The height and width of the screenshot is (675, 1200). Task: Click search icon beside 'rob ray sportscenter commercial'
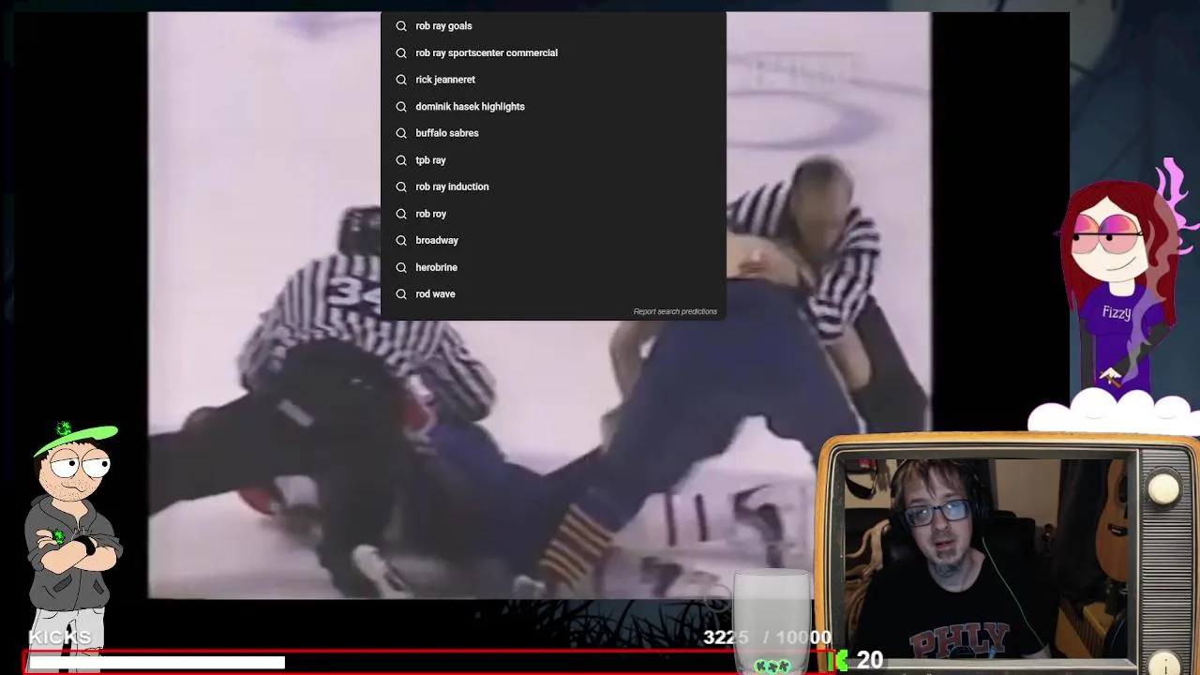click(x=401, y=52)
